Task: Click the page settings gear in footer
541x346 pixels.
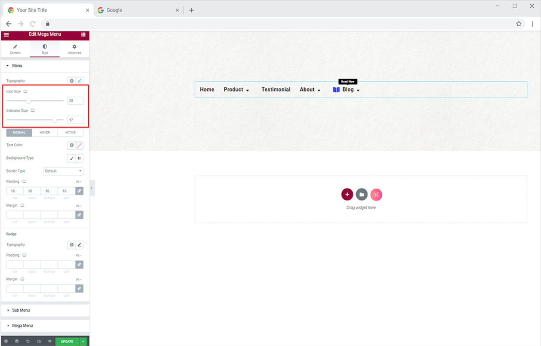Action: tap(6, 341)
